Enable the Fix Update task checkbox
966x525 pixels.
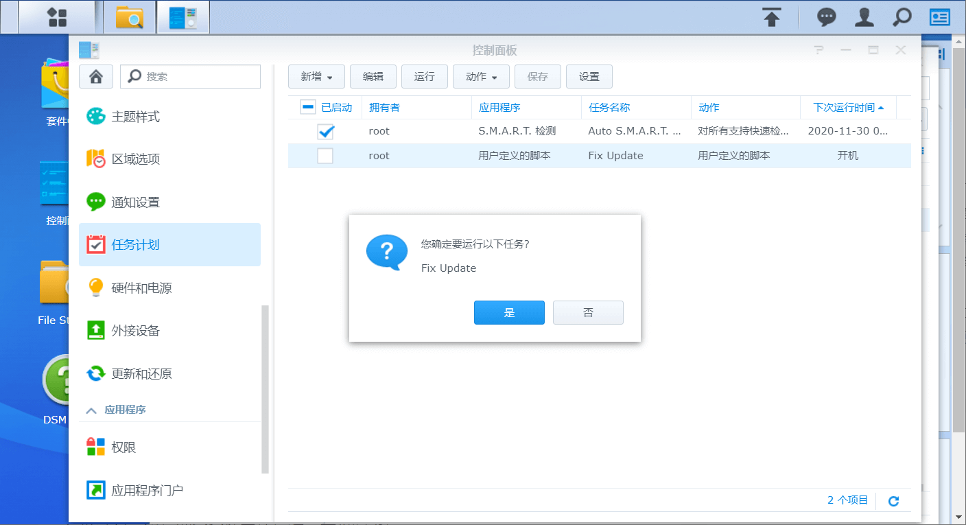tap(325, 155)
